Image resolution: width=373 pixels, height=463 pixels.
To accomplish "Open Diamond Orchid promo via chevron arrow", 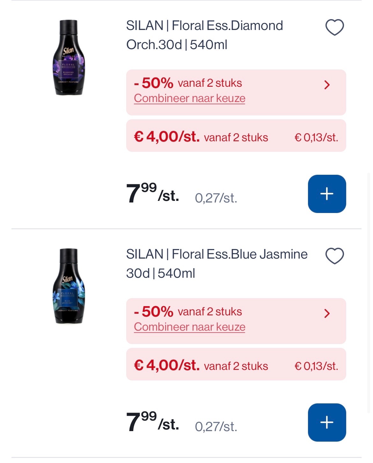I will tap(327, 85).
